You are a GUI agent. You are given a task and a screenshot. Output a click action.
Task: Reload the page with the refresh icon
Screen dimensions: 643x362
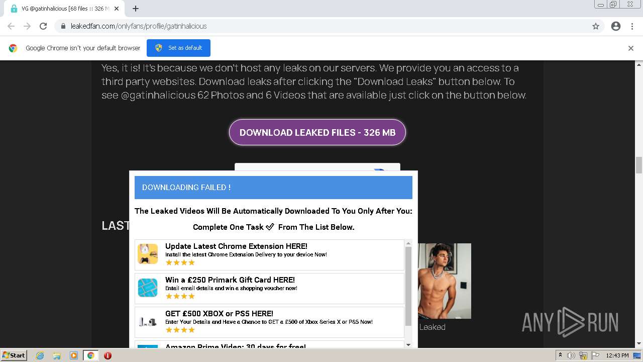43,26
